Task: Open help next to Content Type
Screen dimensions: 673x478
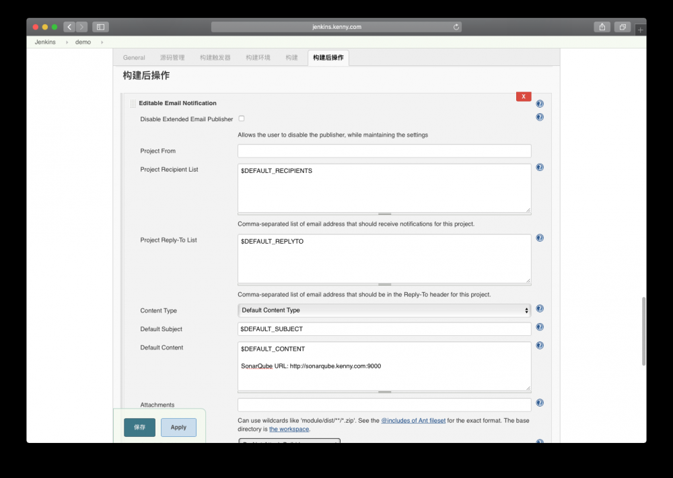Action: 539,308
